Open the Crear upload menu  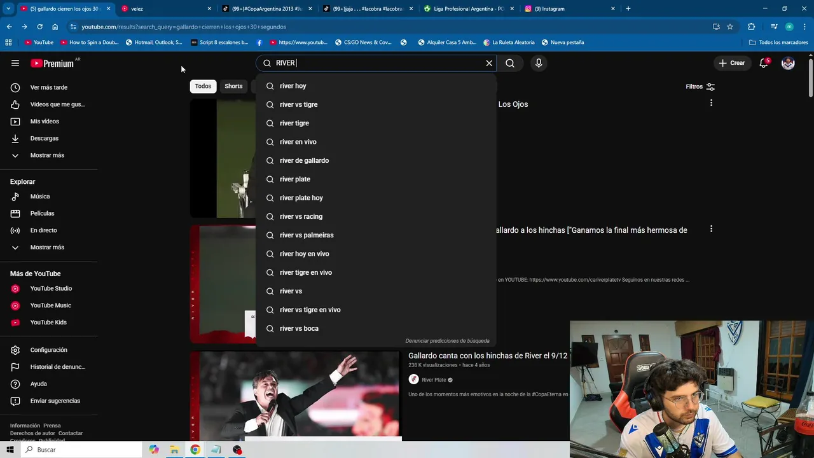tap(731, 63)
